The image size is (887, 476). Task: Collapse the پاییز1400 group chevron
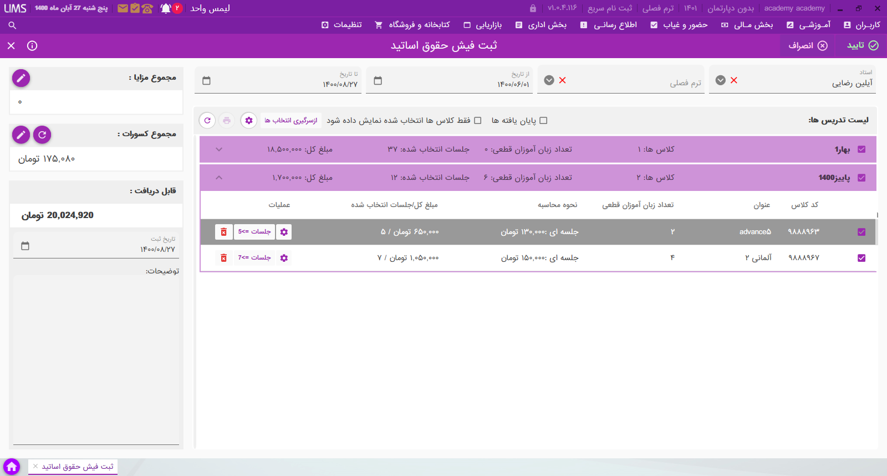point(219,178)
